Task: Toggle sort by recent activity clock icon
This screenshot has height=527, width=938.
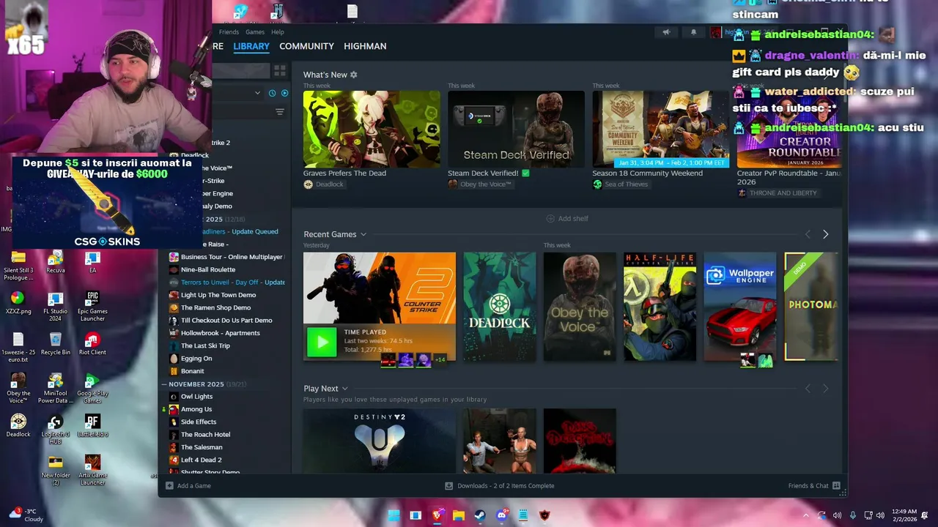Action: (x=272, y=93)
